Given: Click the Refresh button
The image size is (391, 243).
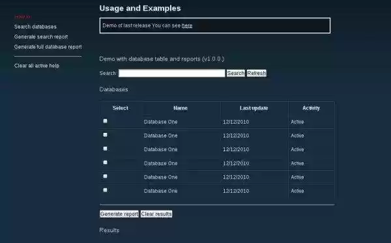Looking at the screenshot, I should tap(257, 73).
